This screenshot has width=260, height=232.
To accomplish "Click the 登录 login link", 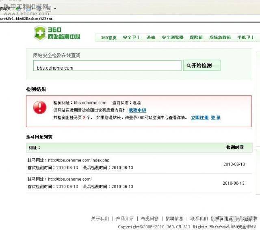I will [x=216, y=118].
